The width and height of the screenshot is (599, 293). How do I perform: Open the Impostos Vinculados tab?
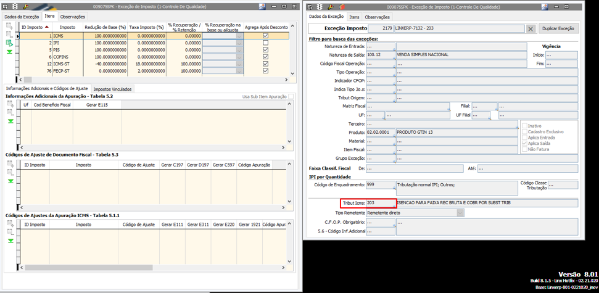click(112, 89)
